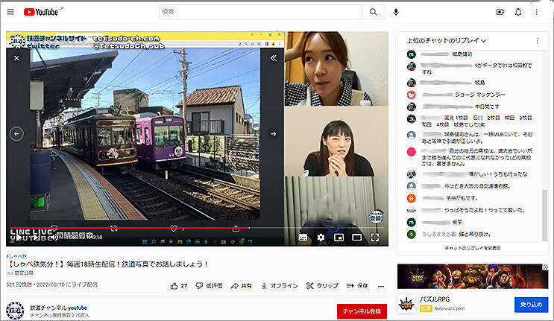Open the create video camera icon
The width and height of the screenshot is (554, 321).
click(500, 12)
